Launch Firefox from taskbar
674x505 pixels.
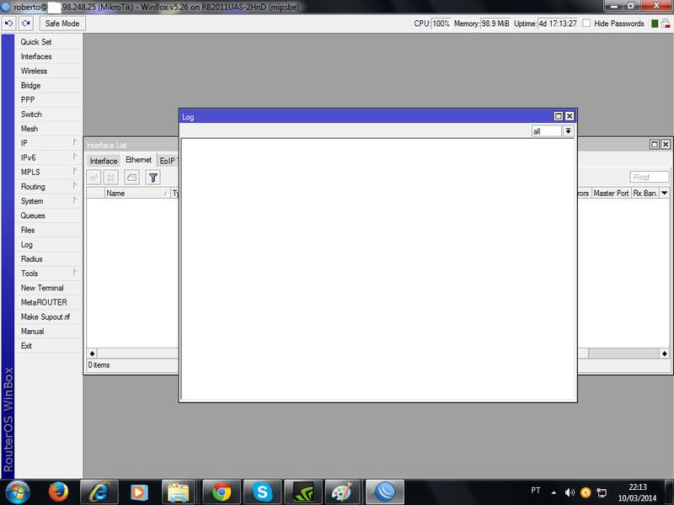pos(58,492)
